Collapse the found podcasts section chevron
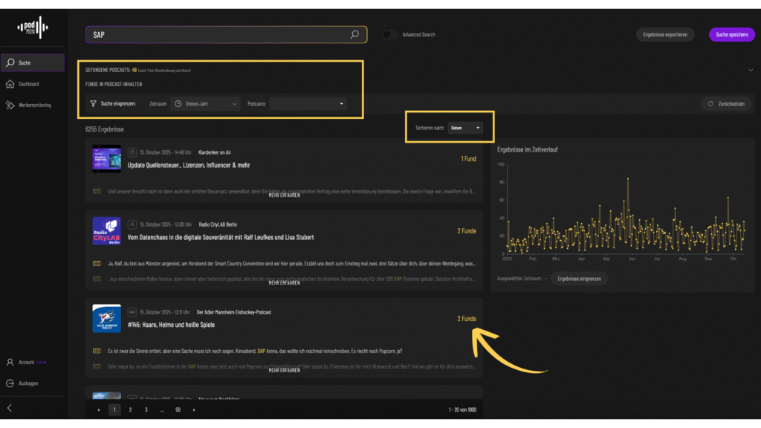 pos(749,70)
